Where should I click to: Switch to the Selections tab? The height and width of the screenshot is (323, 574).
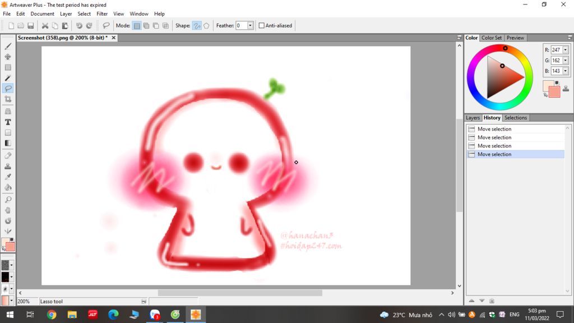(x=516, y=118)
